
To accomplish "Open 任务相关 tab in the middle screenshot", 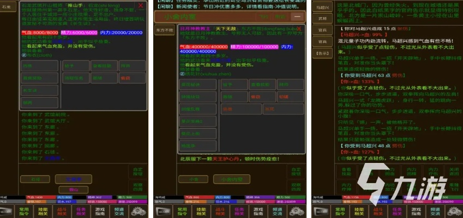I will click(x=239, y=211).
